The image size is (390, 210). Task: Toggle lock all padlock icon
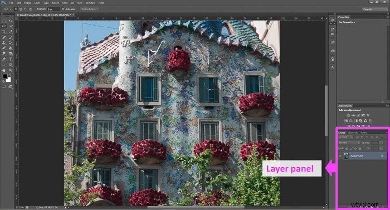(360, 149)
